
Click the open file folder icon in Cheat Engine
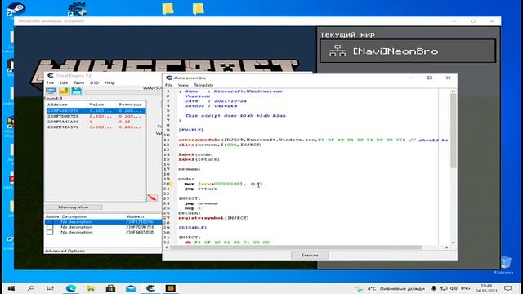pyautogui.click(x=64, y=91)
